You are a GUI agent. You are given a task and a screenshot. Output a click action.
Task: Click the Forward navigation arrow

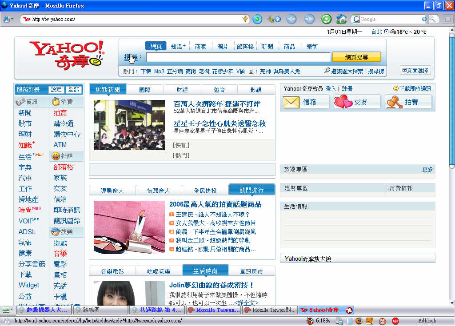click(x=309, y=19)
